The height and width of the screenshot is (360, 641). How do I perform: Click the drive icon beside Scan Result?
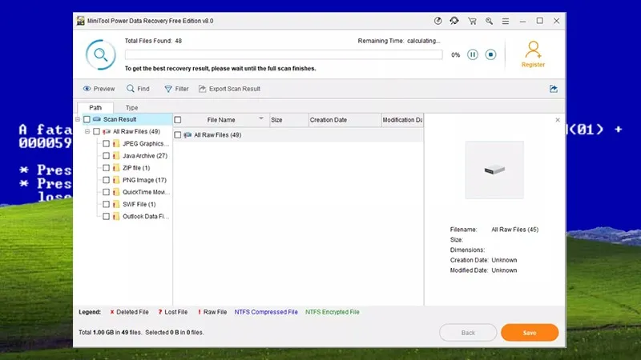tap(97, 119)
